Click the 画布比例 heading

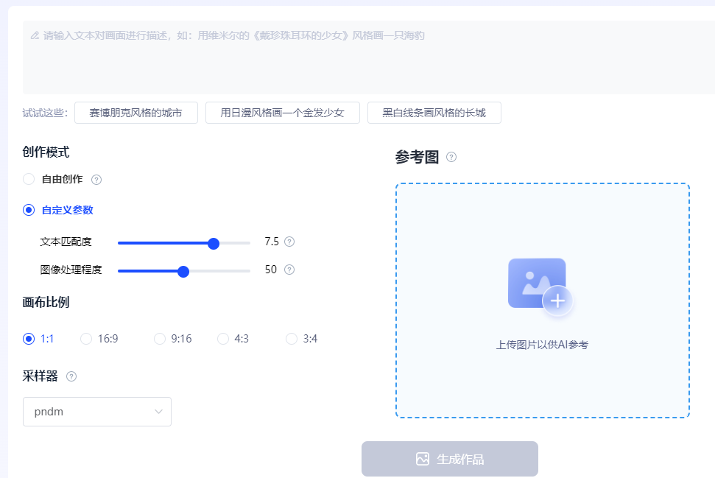click(x=46, y=302)
